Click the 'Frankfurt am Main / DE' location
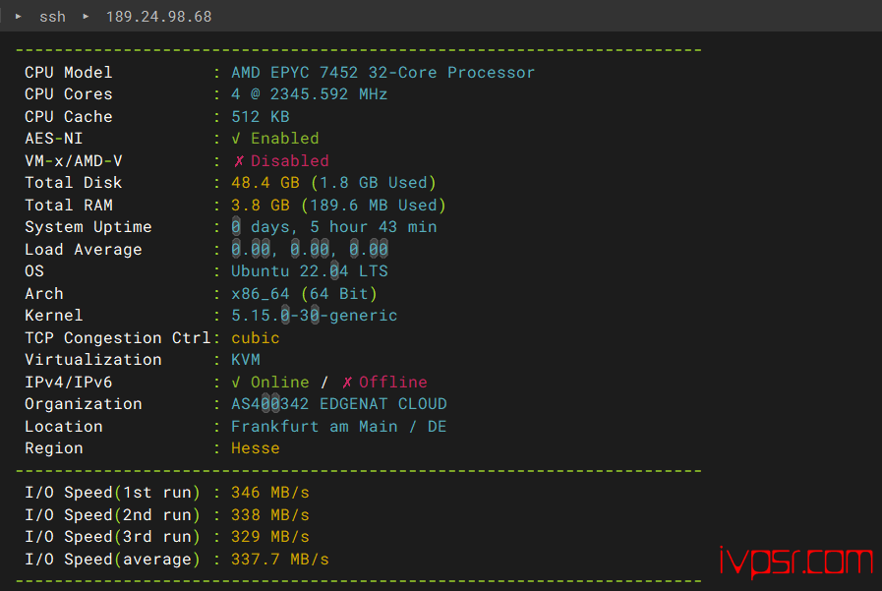Screen dimensions: 882x591 click(x=338, y=427)
